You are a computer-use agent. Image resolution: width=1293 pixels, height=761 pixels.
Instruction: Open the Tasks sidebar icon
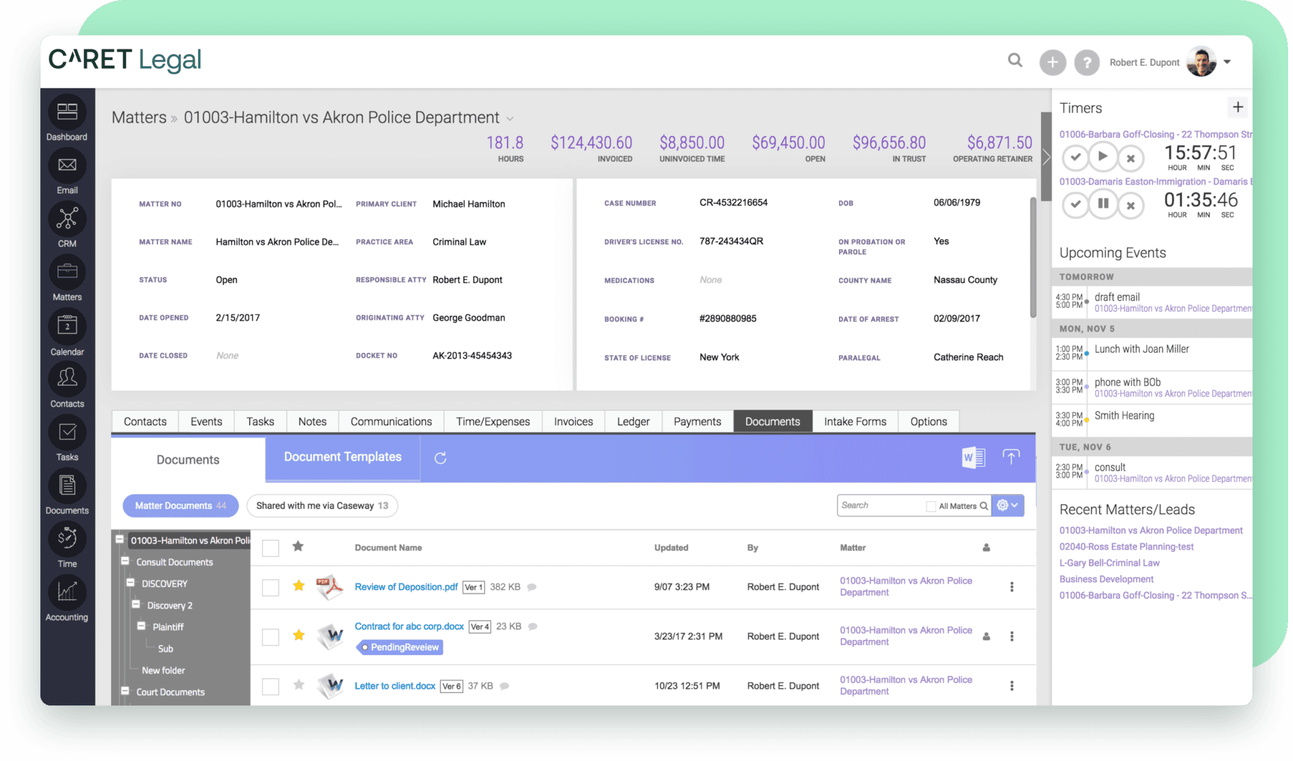tap(67, 432)
